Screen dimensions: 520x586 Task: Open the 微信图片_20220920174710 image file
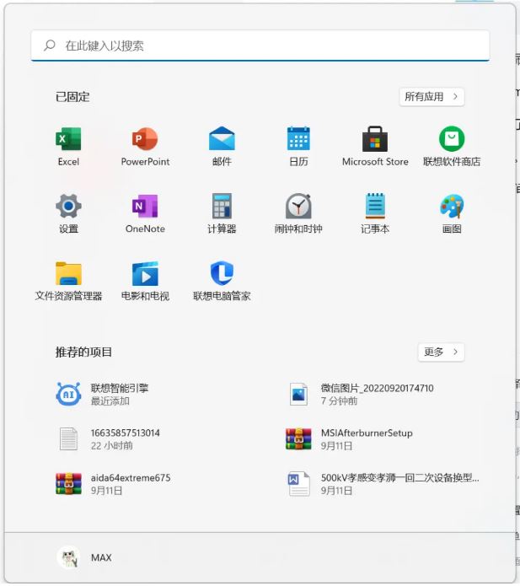(362, 395)
